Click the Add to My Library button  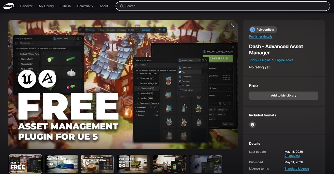pyautogui.click(x=284, y=96)
